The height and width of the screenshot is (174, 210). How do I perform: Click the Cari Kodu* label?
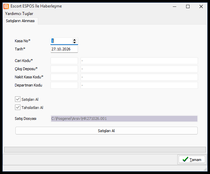click(24, 61)
